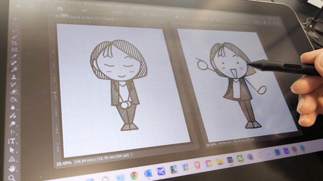Screen dimensions: 323x181
Task: Select the Horizontal Type tool
Action: 12,141
